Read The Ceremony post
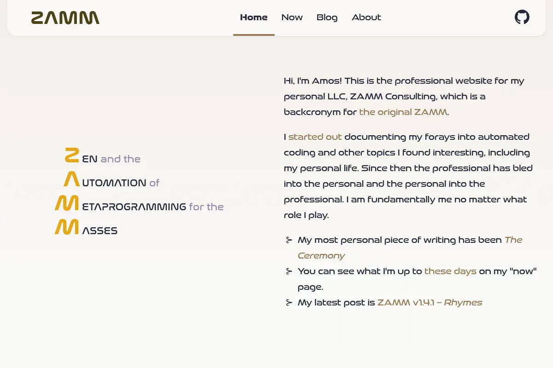This screenshot has width=553, height=368. [410, 247]
